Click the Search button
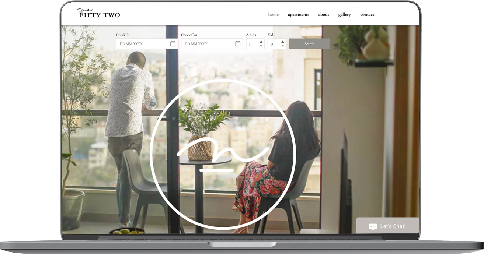The image size is (484, 254). 309,44
